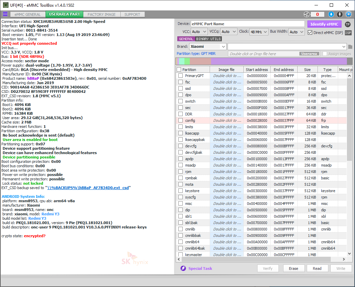Viewport: 355px width, 287px height.
Task: Click the eMMC Part Name device field
Action: point(248,24)
